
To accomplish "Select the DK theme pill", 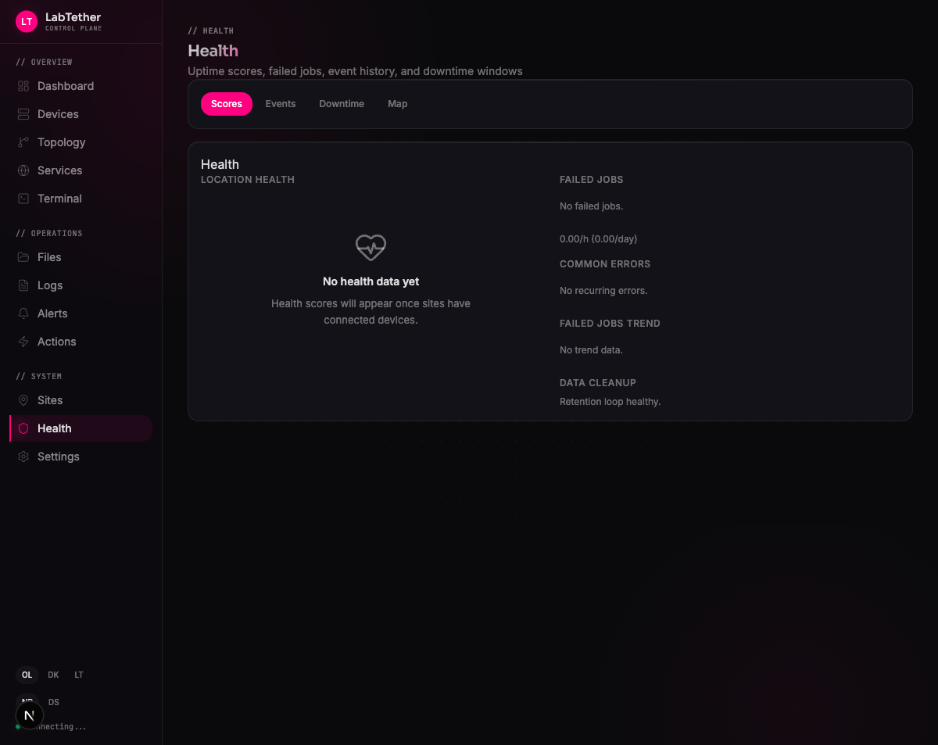I will (x=53, y=675).
